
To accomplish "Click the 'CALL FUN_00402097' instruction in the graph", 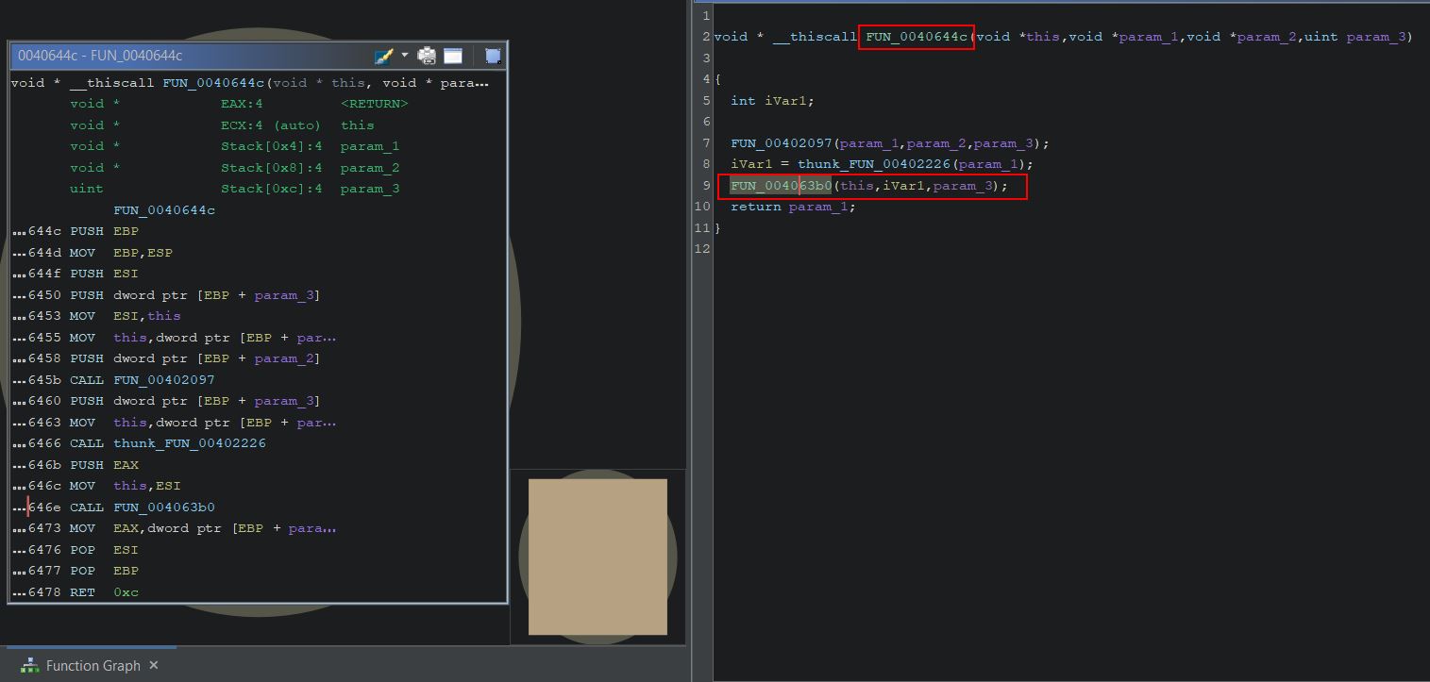I will coord(143,380).
